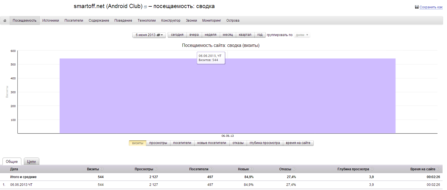Switch chart metric to 'время на сайте'
The image size is (447, 190).
(x=298, y=143)
